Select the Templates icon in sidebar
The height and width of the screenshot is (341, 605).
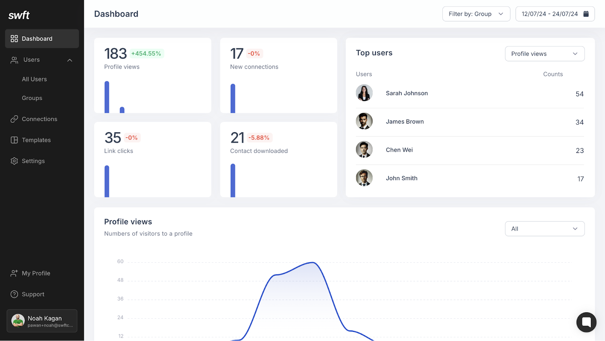(x=14, y=140)
